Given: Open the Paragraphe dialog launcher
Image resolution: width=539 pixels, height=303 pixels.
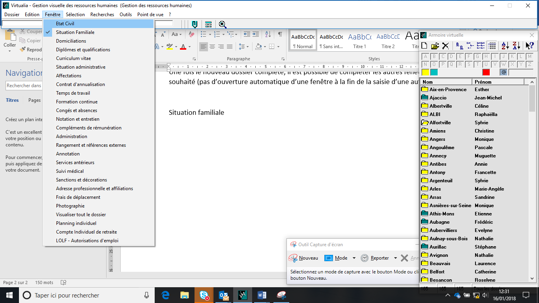Looking at the screenshot, I should click(x=283, y=59).
